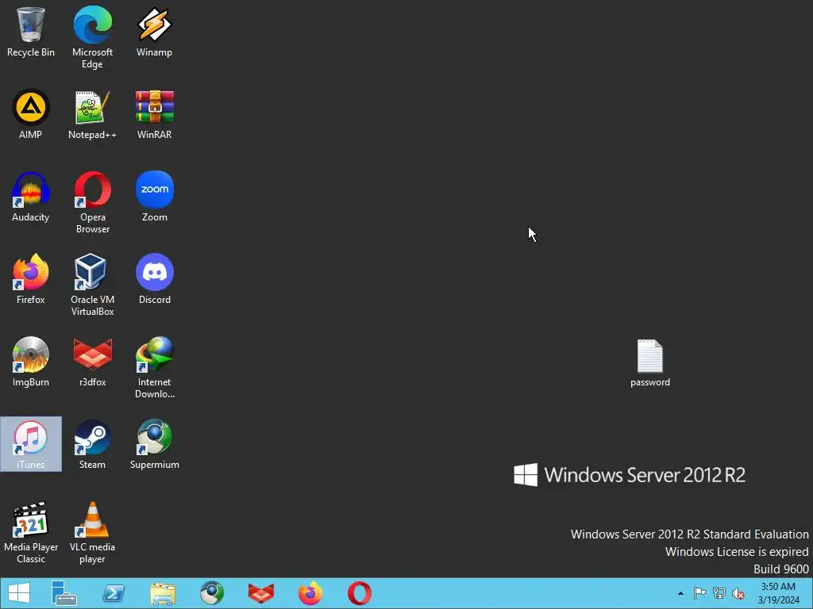The height and width of the screenshot is (609, 813).
Task: Open the muted volume tray icon
Action: point(738,593)
